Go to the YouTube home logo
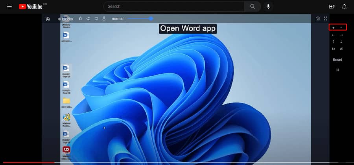This screenshot has height=165, width=354. (30, 7)
